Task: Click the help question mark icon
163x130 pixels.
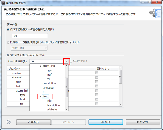Action: 9,122
